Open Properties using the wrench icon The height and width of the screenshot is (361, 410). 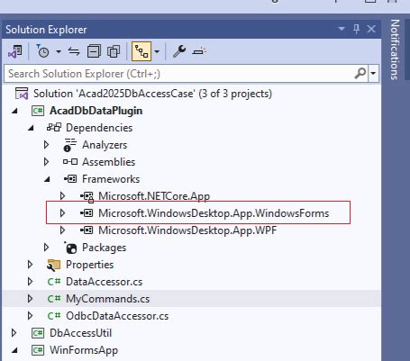179,51
